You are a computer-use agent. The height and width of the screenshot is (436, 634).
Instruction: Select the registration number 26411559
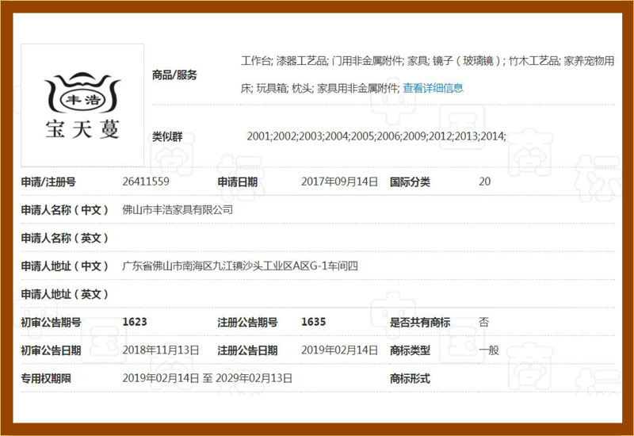[x=146, y=182]
